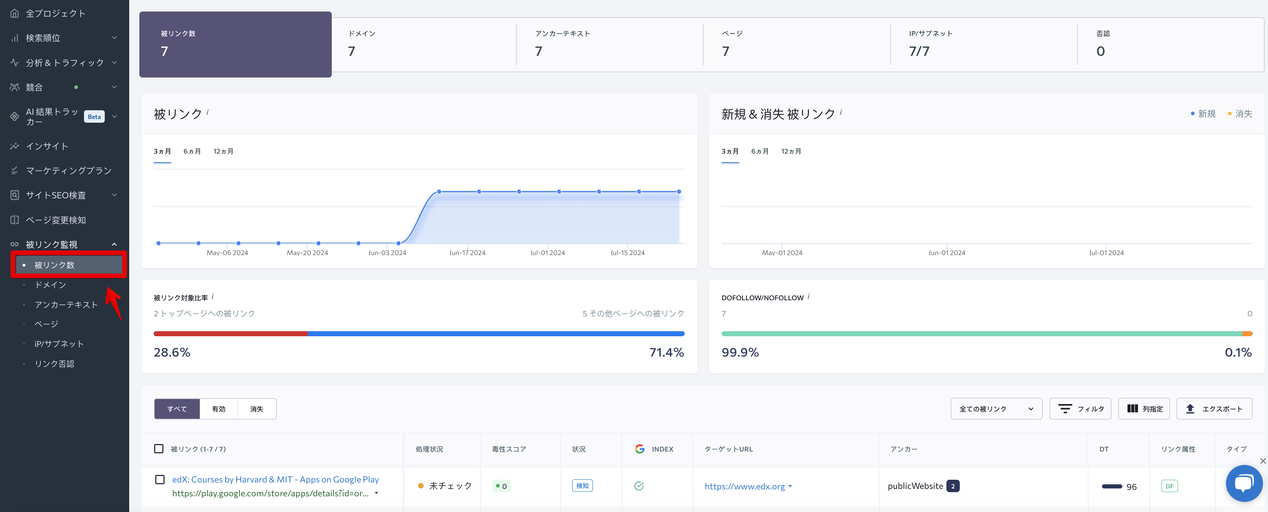The width and height of the screenshot is (1268, 512).
Task: Click the info icon next to 新規＆消失 被リンク
Action: 841,112
